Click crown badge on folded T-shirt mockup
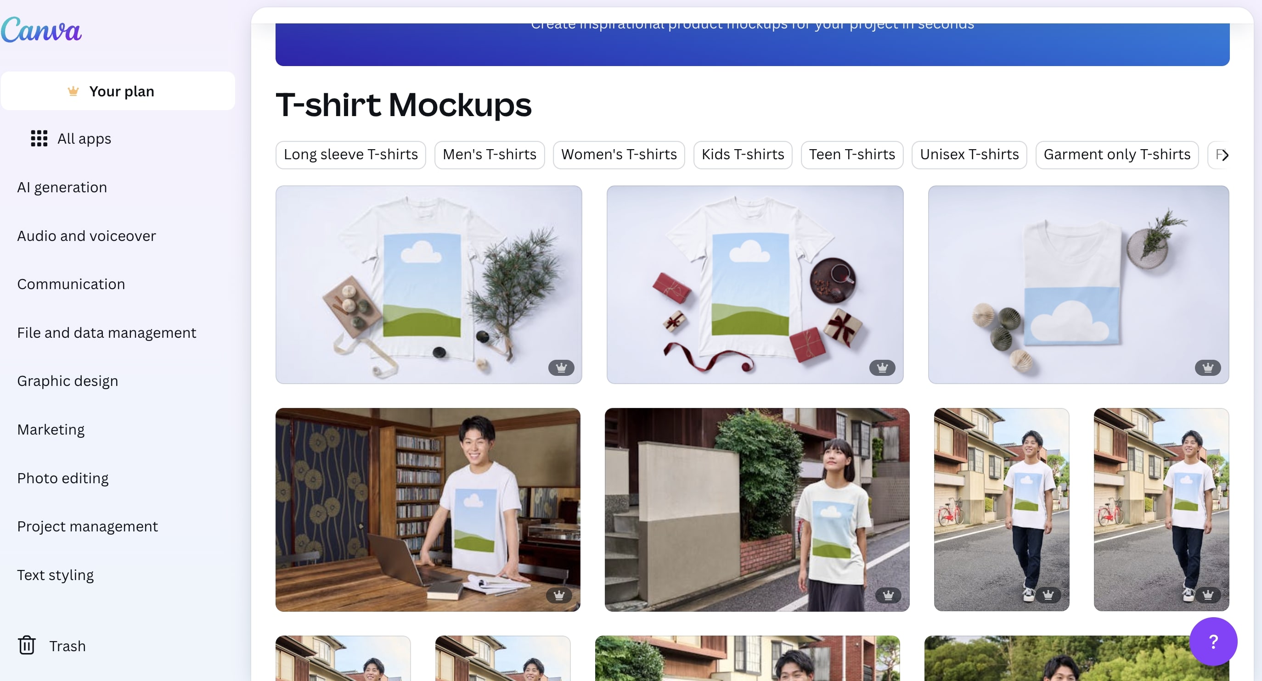The image size is (1262, 681). 1208,368
